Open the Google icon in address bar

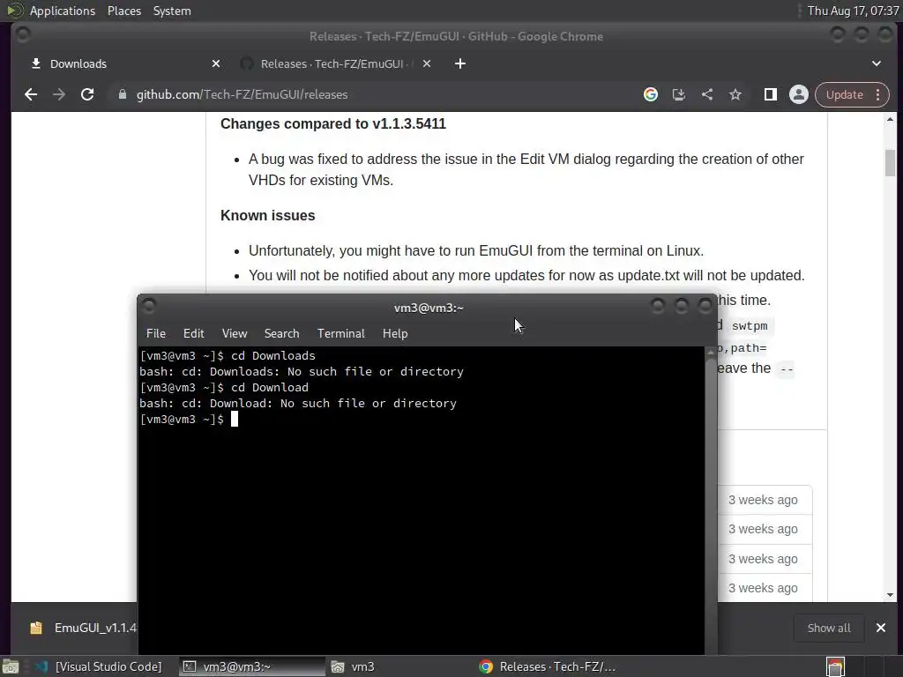pyautogui.click(x=651, y=94)
